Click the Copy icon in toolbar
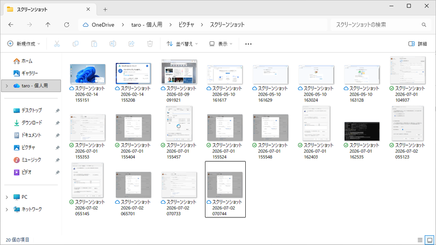 point(75,44)
